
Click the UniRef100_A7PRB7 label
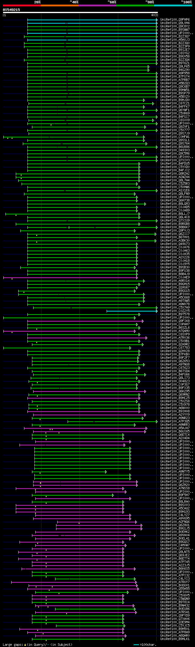click(x=175, y=80)
